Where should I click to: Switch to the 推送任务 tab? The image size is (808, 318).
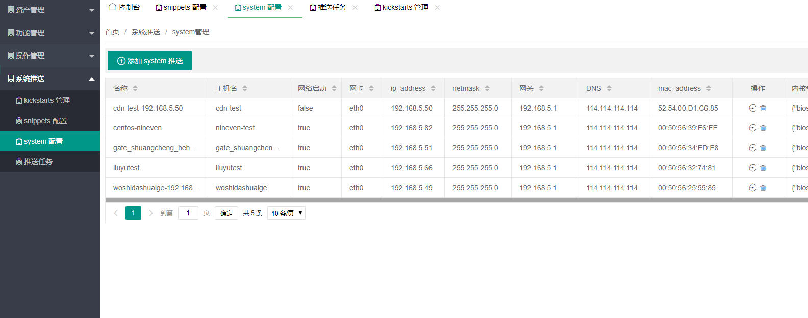click(328, 7)
